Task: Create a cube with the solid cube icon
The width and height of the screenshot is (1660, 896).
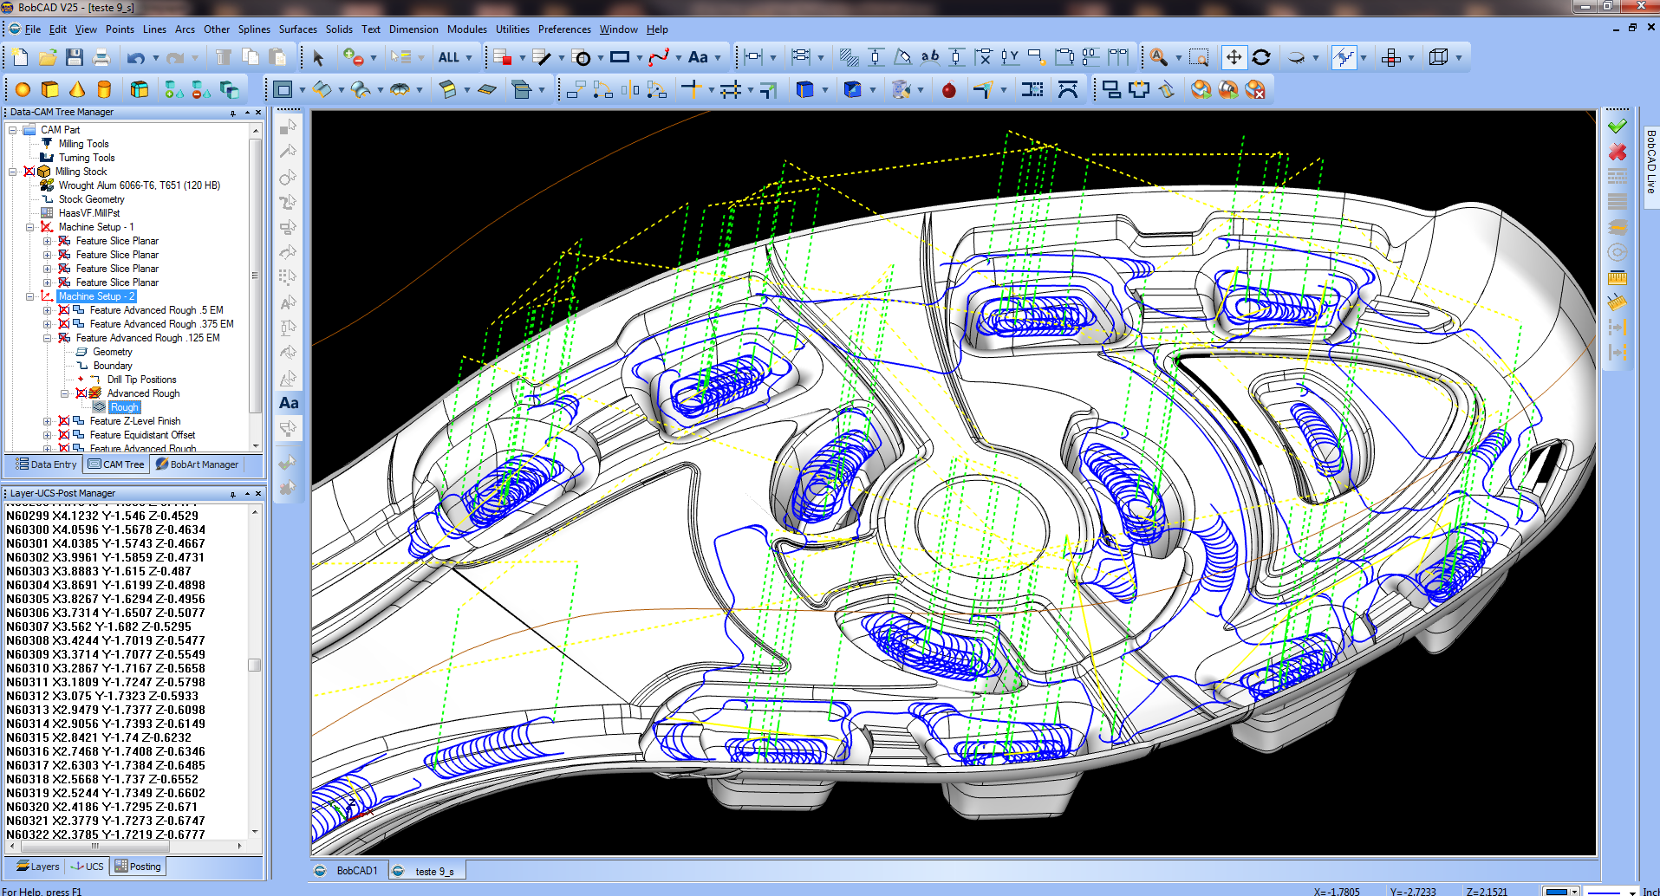Action: click(x=50, y=89)
